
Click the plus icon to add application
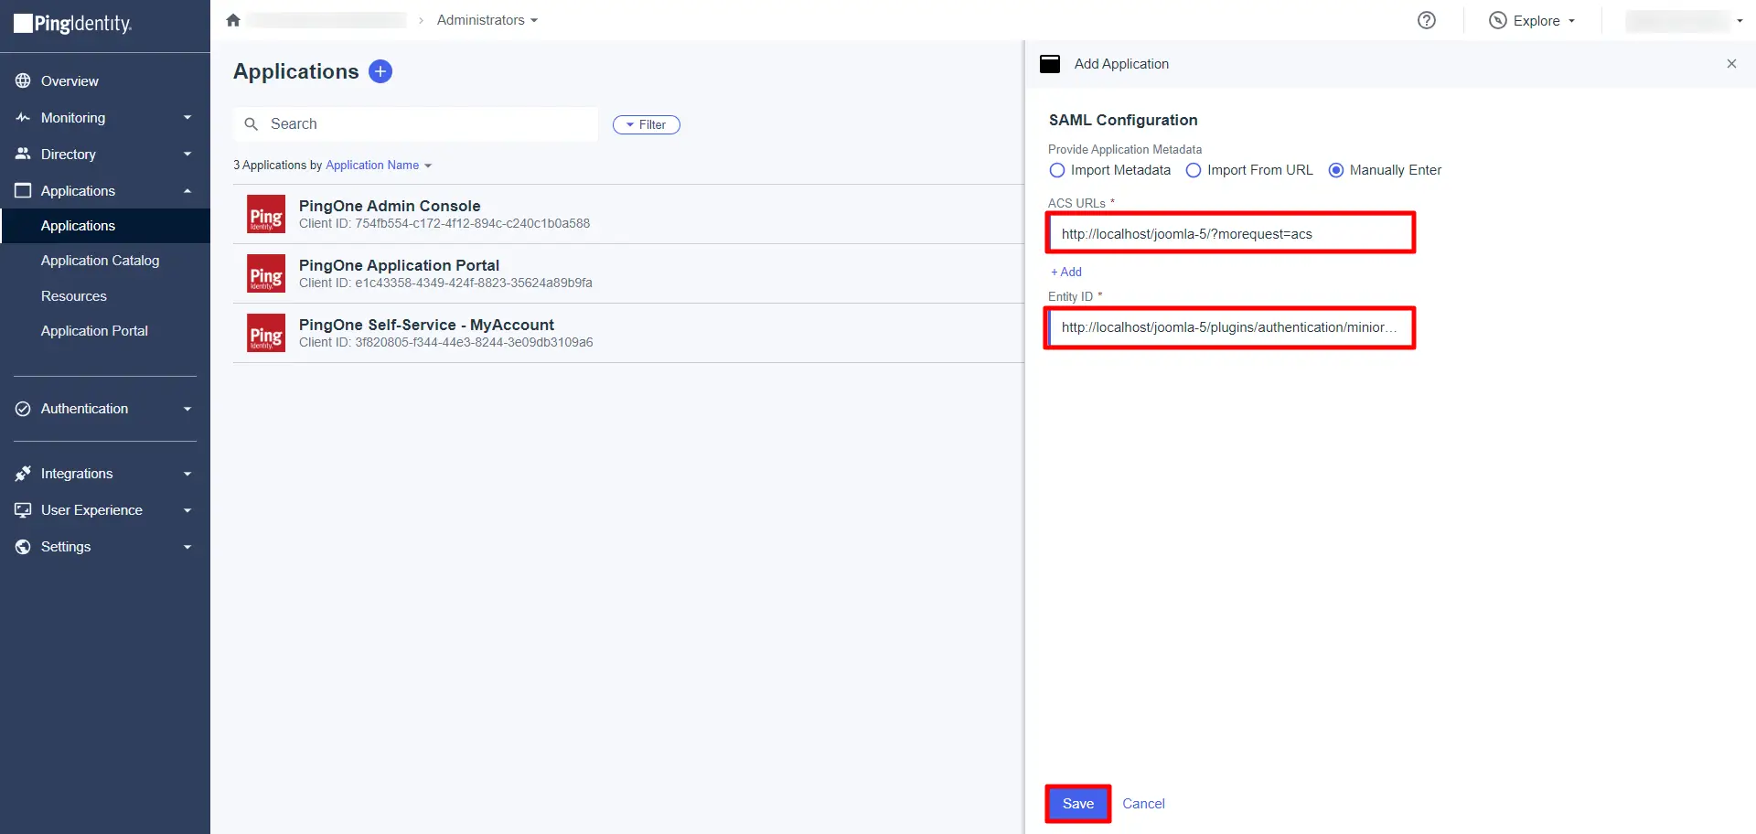380,71
